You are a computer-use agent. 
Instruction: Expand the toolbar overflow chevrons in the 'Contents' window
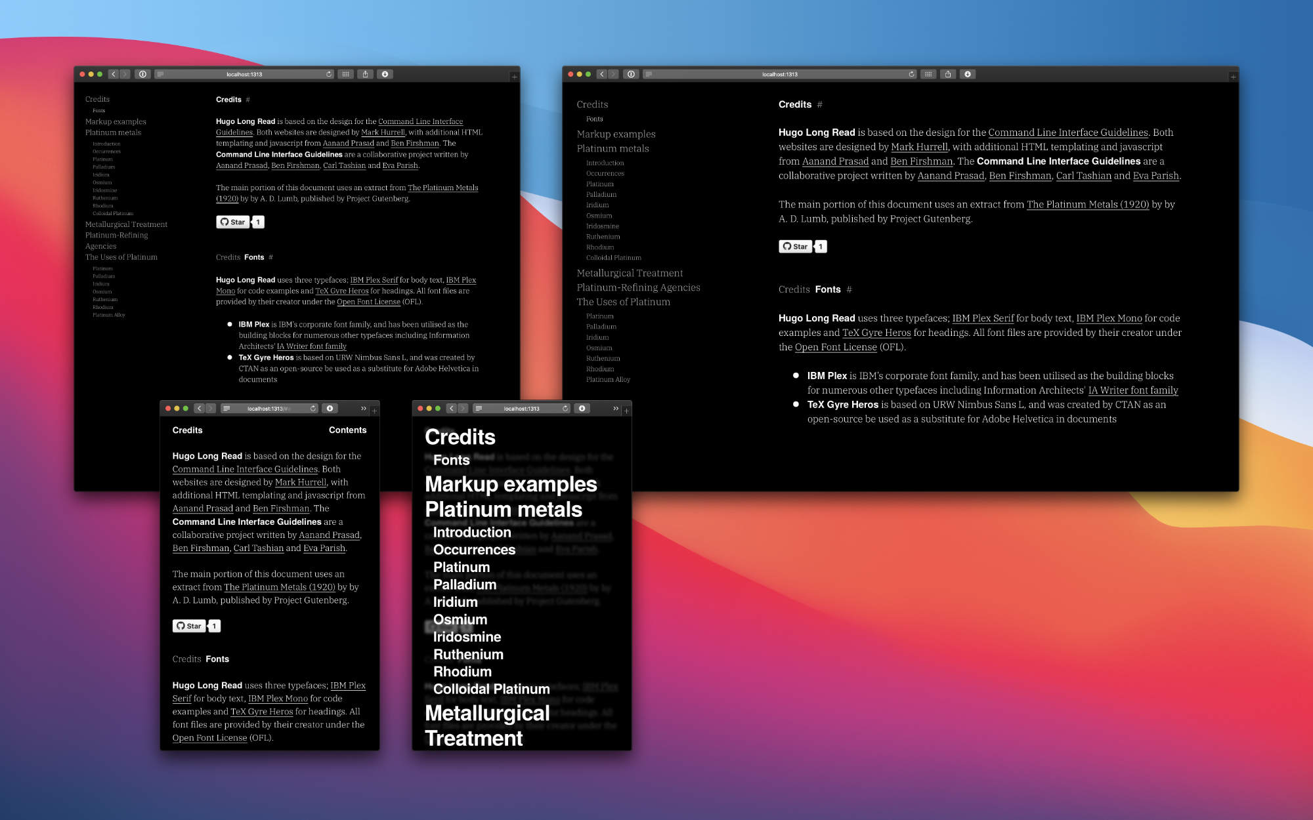(x=363, y=408)
